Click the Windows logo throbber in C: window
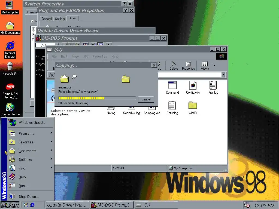This screenshot has height=209, width=279. coord(222,56)
